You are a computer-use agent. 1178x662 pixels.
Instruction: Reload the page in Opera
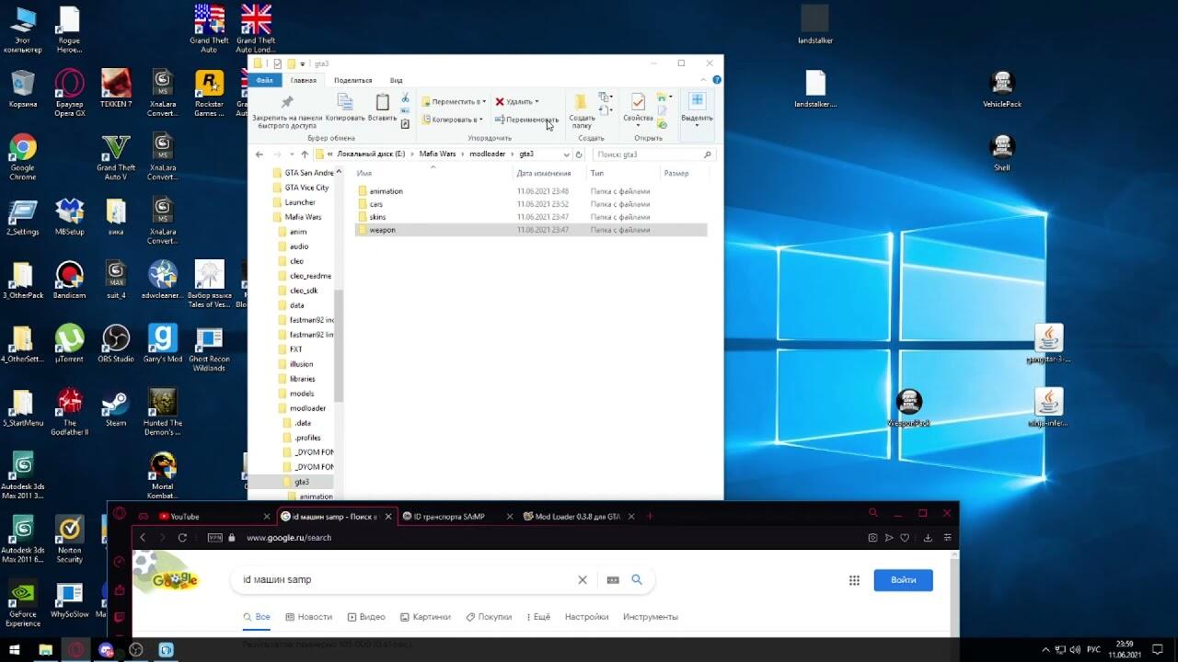point(182,538)
